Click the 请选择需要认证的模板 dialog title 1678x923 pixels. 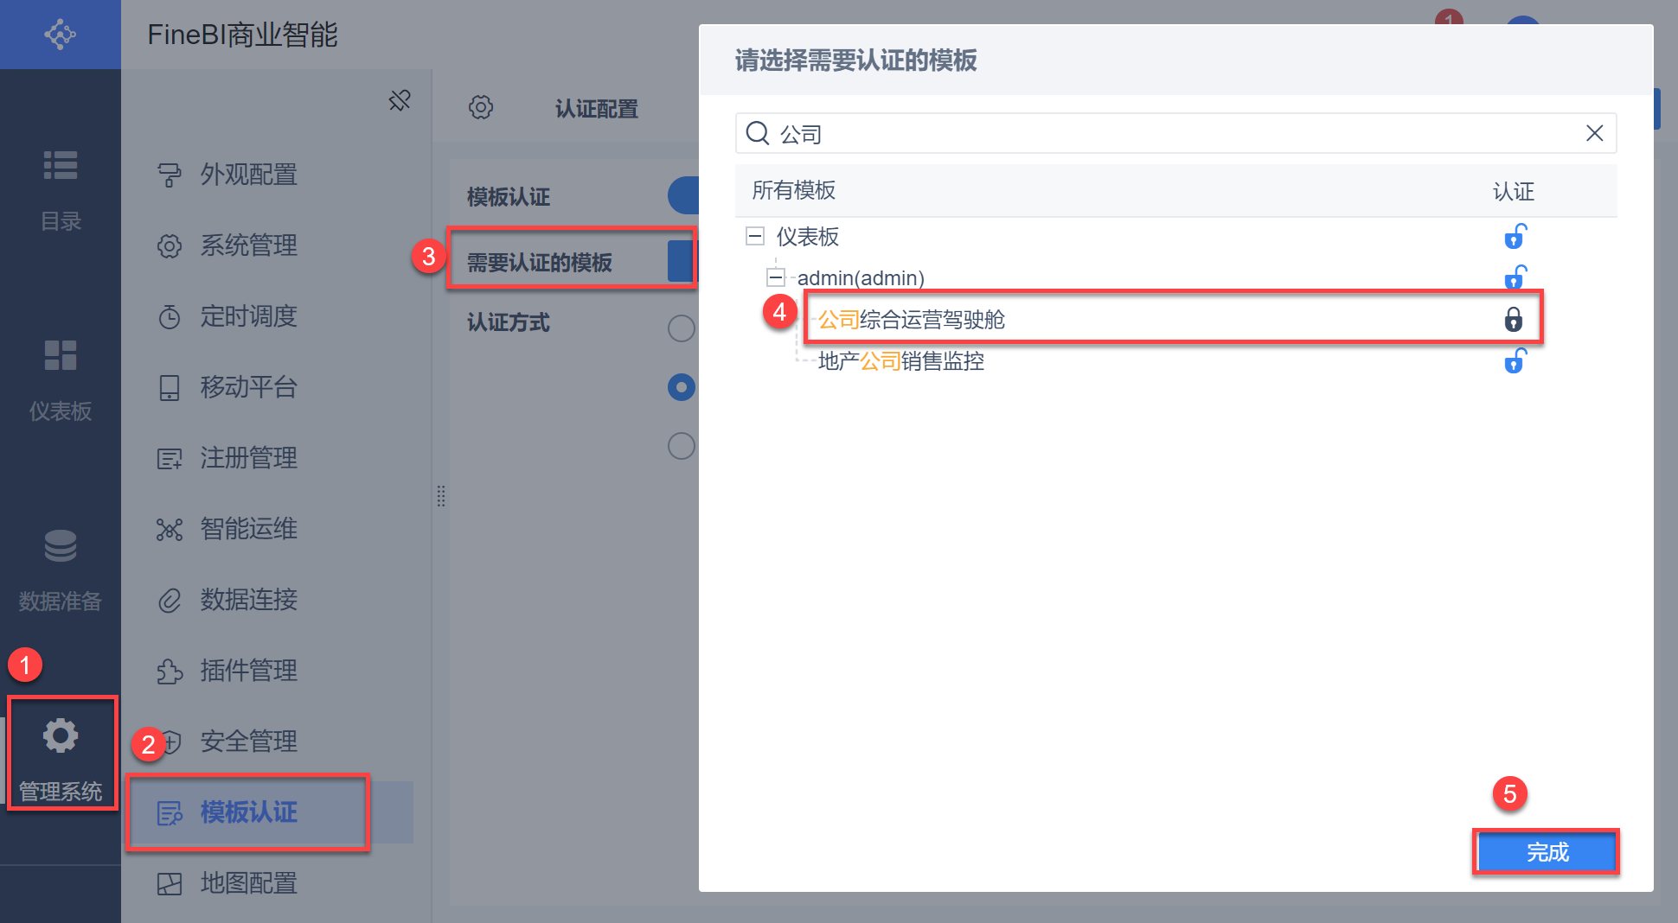(856, 60)
